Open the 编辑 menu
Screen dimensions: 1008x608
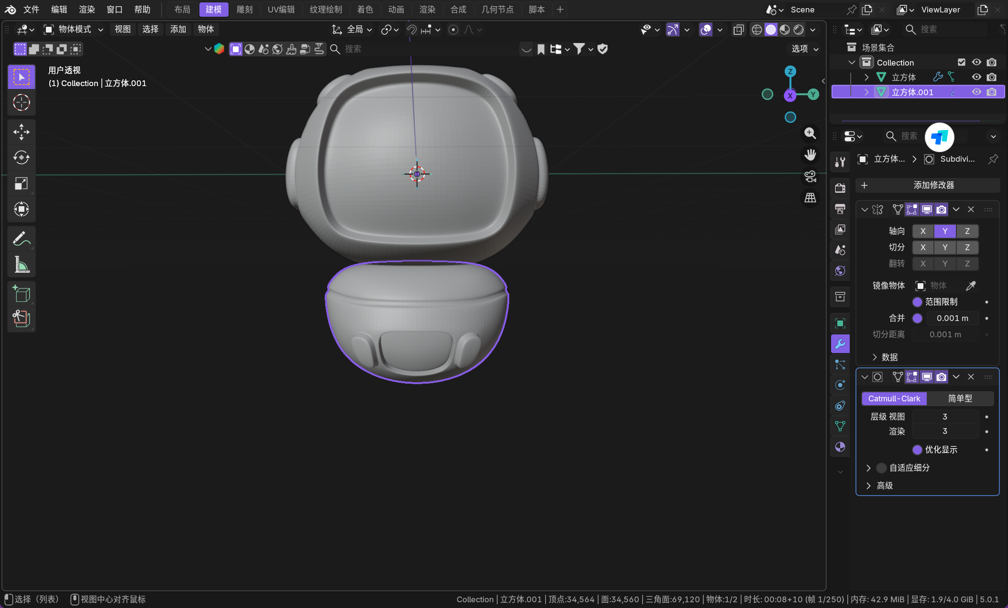59,10
